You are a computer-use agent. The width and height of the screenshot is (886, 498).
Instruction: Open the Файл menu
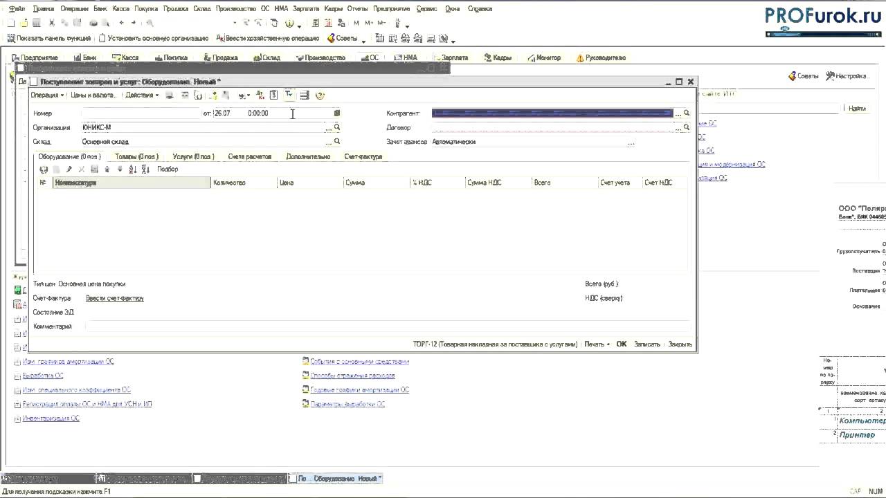17,9
